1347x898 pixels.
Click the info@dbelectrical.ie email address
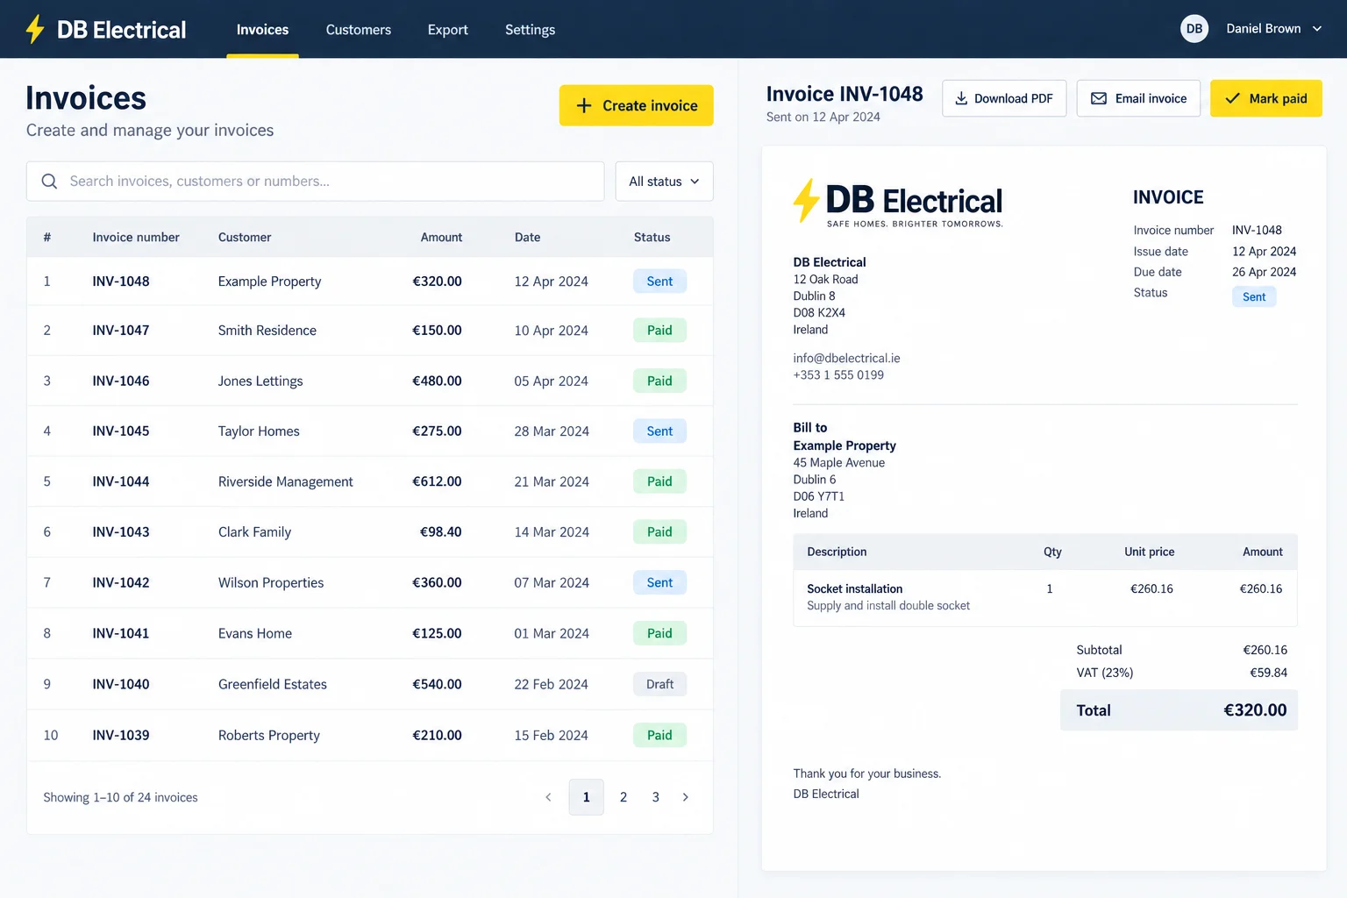pyautogui.click(x=846, y=358)
